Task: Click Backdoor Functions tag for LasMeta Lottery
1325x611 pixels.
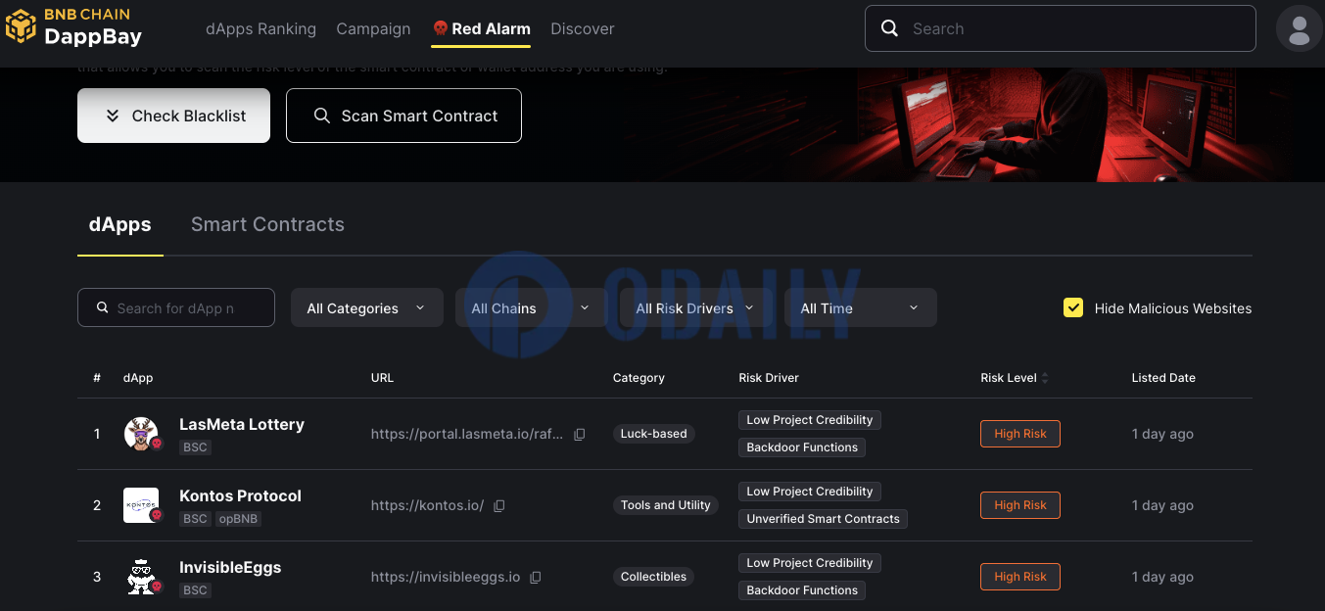Action: (802, 447)
